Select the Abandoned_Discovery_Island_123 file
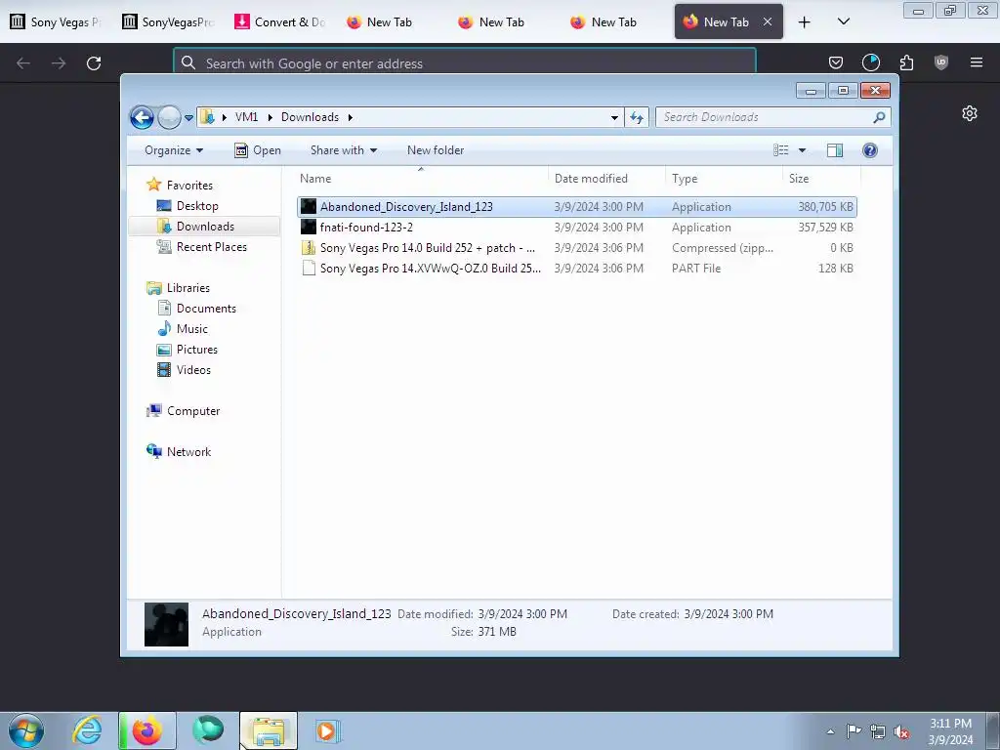Screen dimensions: 1000x750 pos(577,207)
